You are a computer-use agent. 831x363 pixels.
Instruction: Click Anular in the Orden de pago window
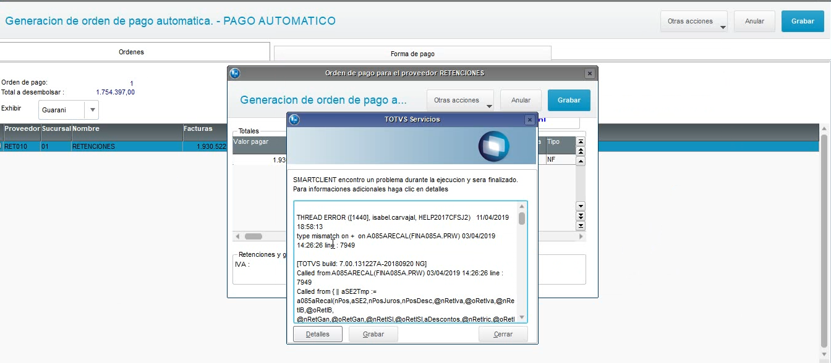[521, 100]
